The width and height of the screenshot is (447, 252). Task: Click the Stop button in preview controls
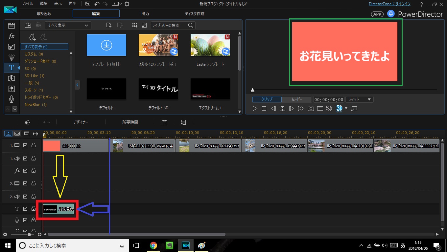pos(264,109)
